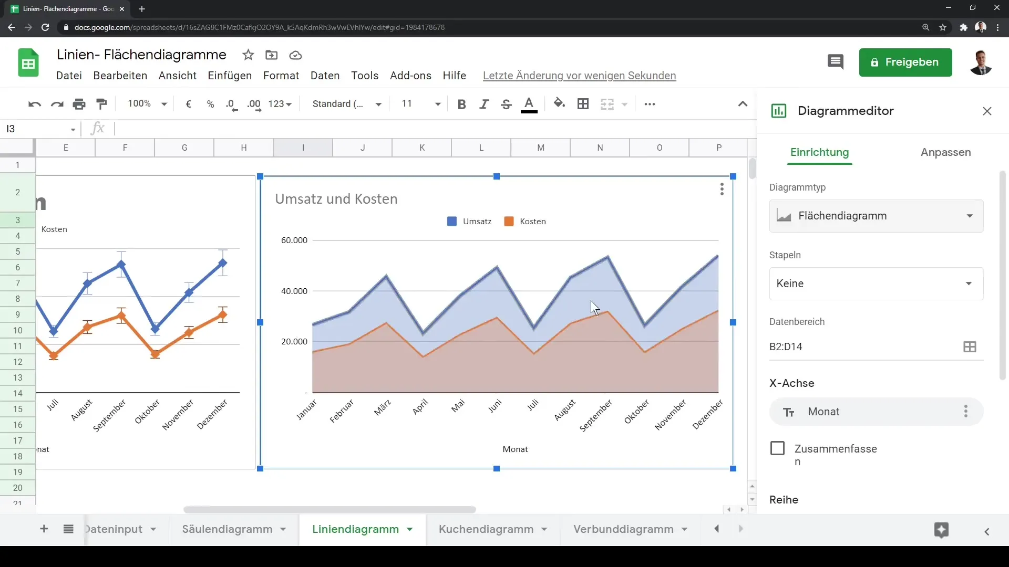Open the Format menu

pos(281,76)
